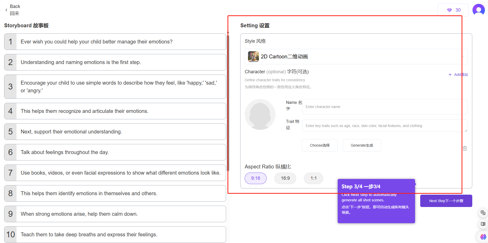Click 'Define character traits for consistency' text
The height and width of the screenshot is (243, 488).
pos(275,80)
